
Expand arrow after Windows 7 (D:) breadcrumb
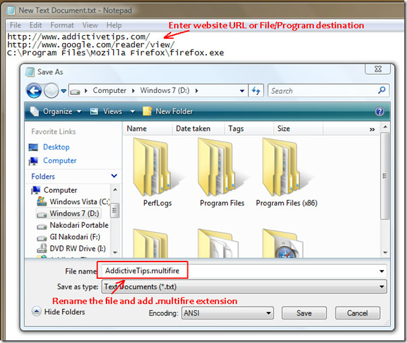tap(197, 90)
